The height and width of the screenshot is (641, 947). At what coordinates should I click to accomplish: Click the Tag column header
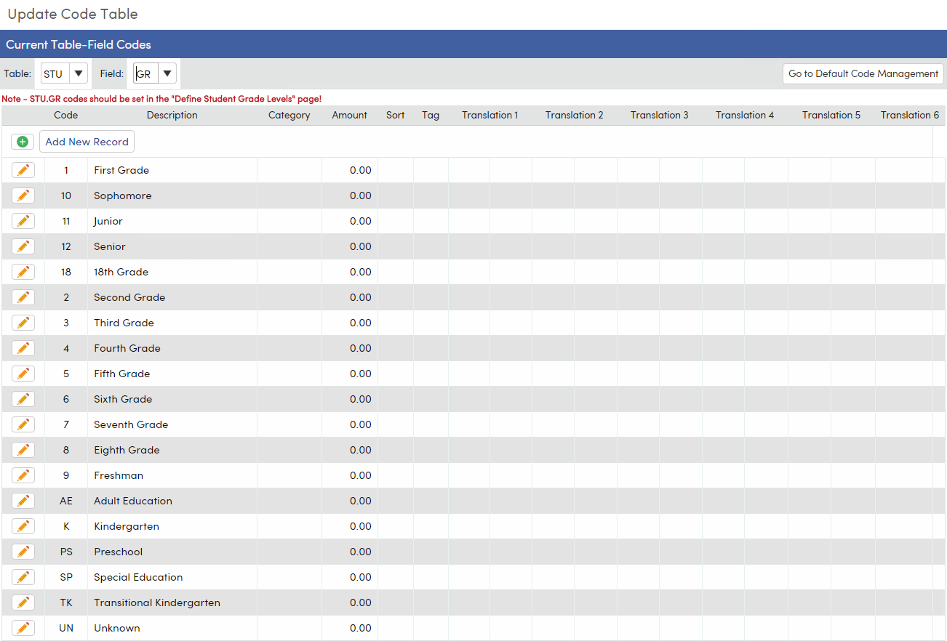tap(431, 115)
